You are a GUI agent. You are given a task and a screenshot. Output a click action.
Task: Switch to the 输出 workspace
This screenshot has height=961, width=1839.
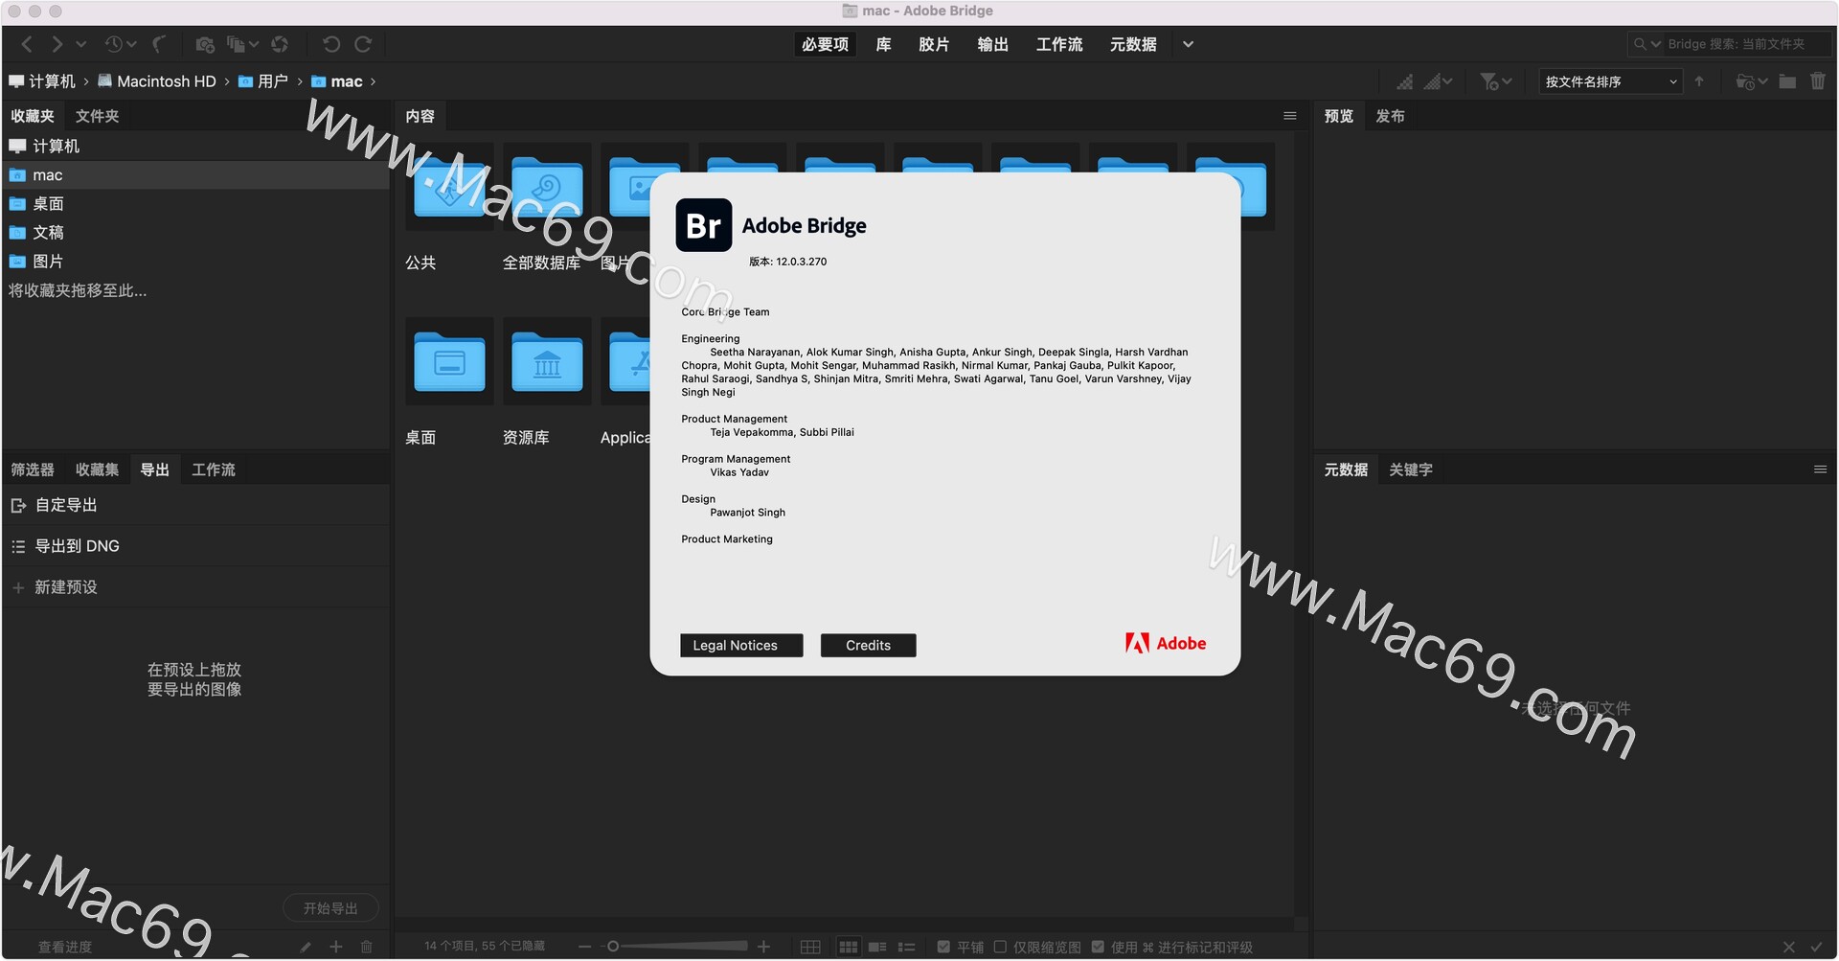pos(993,44)
